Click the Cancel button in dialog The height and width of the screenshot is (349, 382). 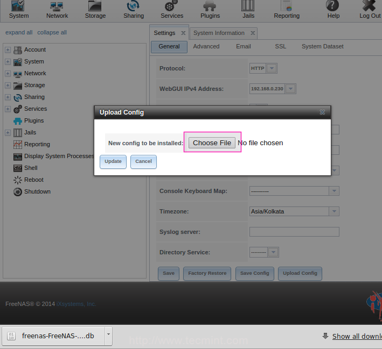point(143,162)
